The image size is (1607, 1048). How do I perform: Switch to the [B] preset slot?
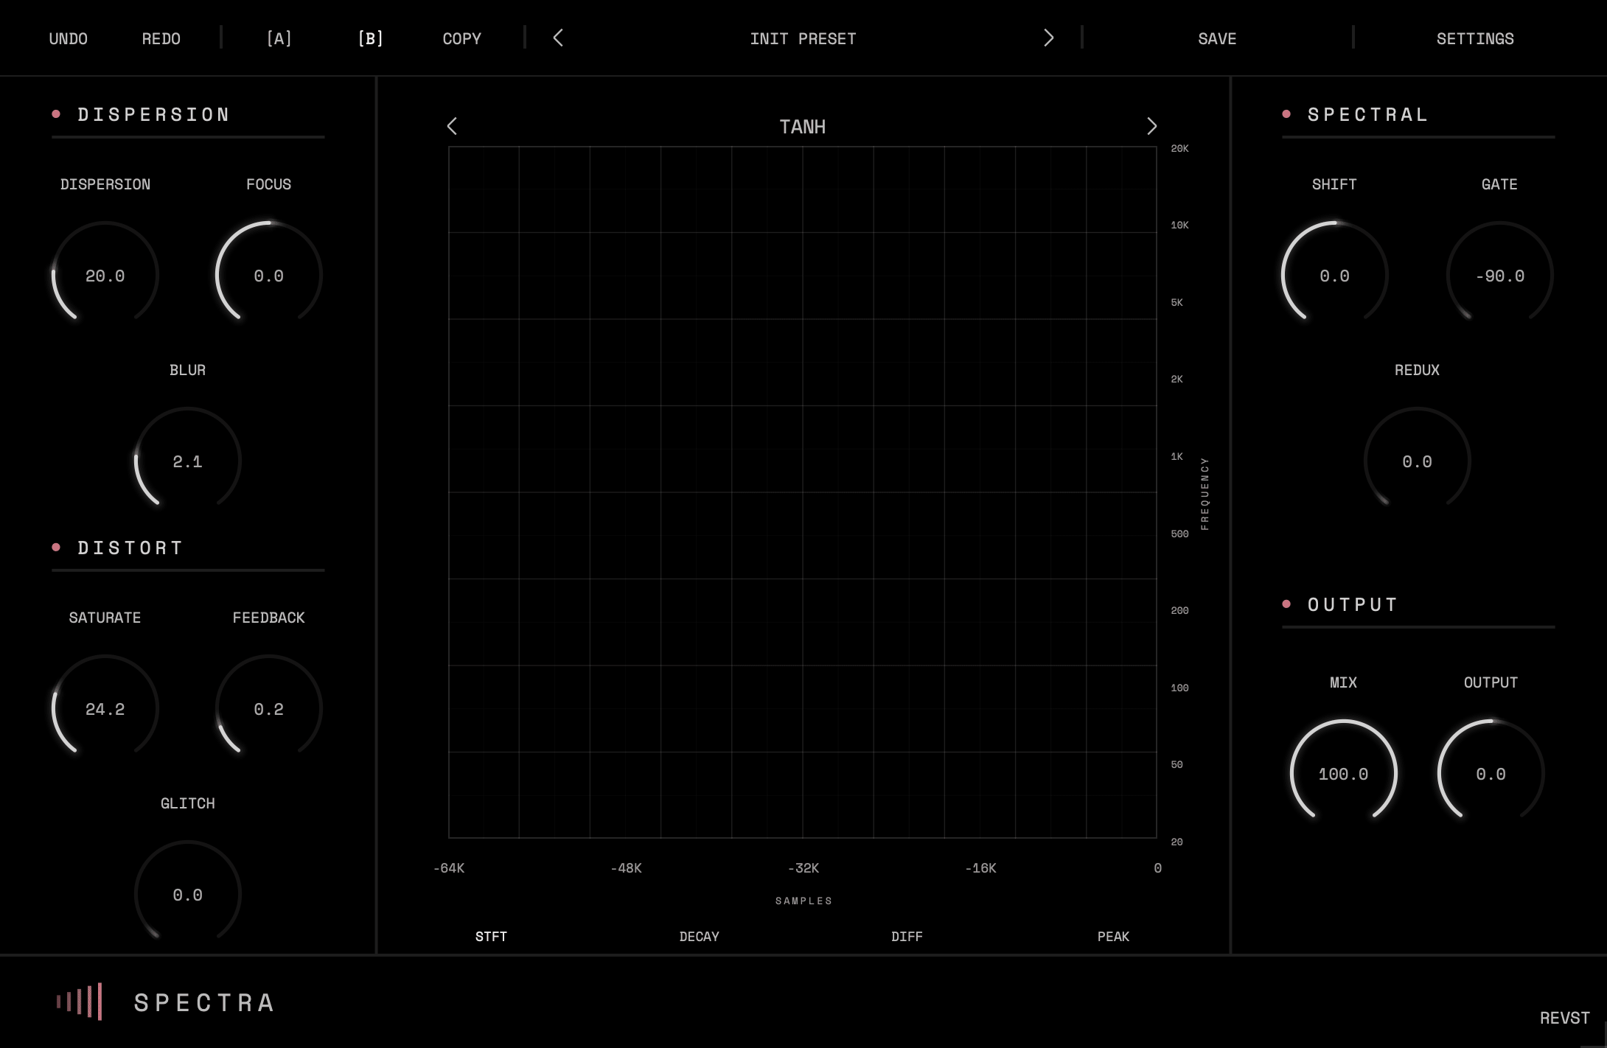370,38
